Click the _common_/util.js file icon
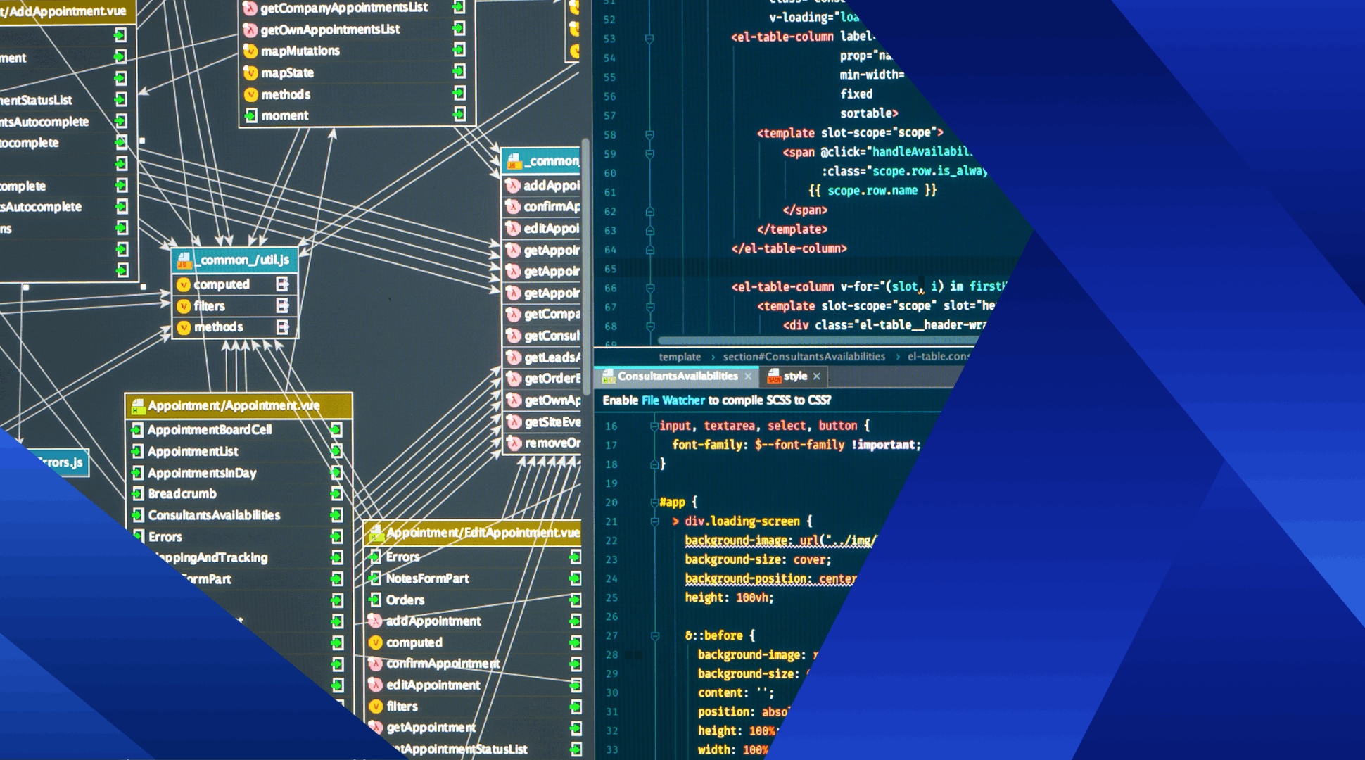The image size is (1365, 760). click(184, 260)
